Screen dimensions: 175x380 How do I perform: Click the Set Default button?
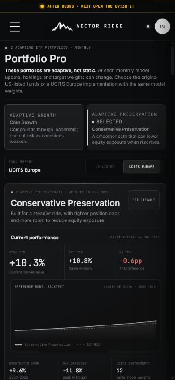coord(144,200)
